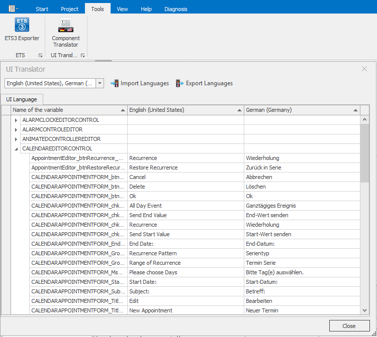The height and width of the screenshot is (337, 377).
Task: Open the ETS3 Exporter tool
Action: coord(22,29)
